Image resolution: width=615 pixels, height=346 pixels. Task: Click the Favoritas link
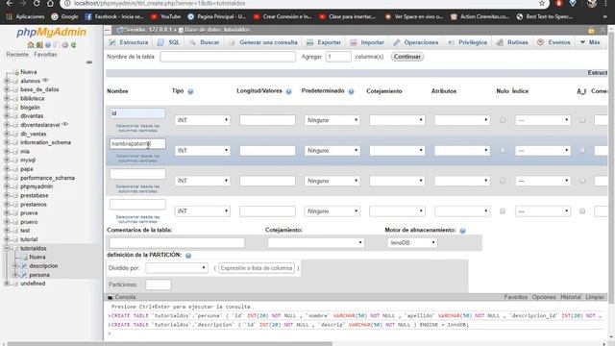pos(45,55)
